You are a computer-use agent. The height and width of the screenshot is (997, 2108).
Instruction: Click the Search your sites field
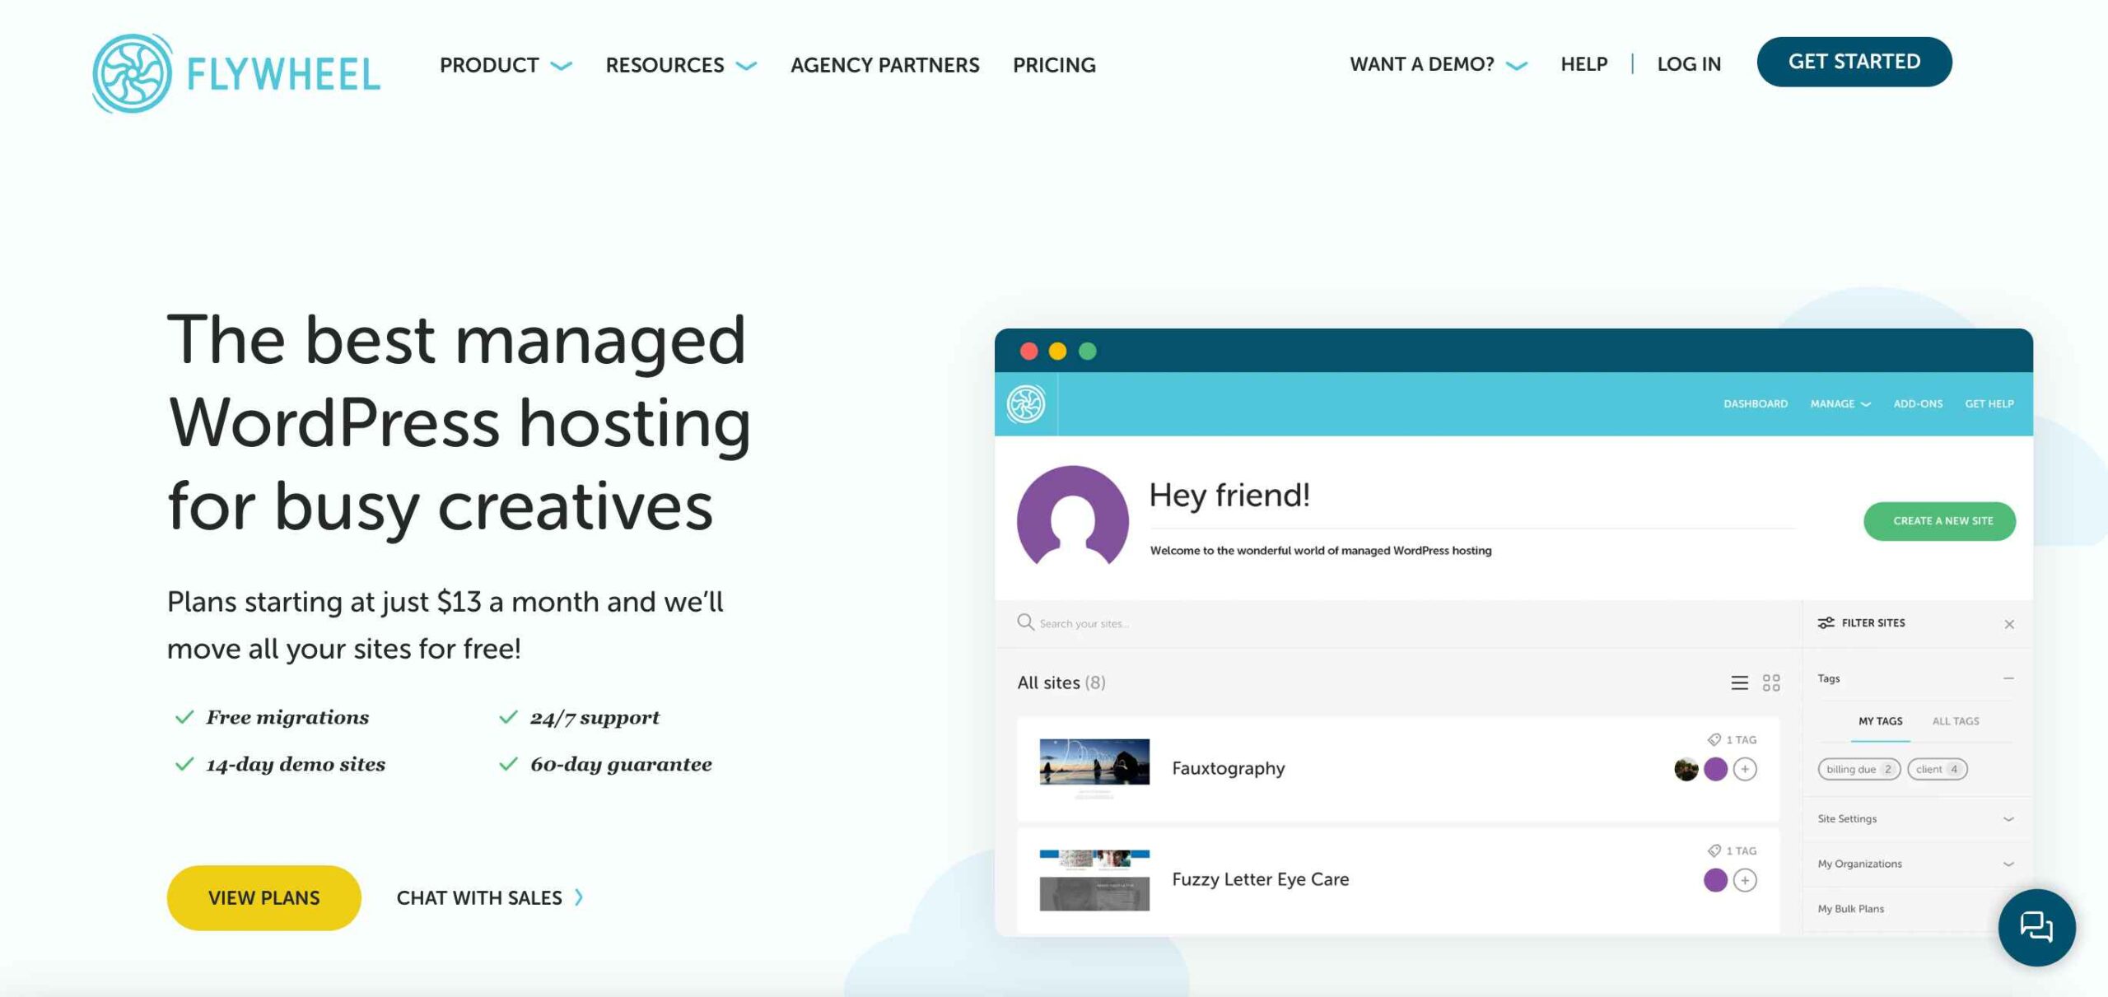tap(1398, 623)
